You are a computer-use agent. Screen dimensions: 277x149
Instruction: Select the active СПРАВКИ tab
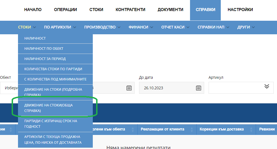pyautogui.click(x=205, y=10)
